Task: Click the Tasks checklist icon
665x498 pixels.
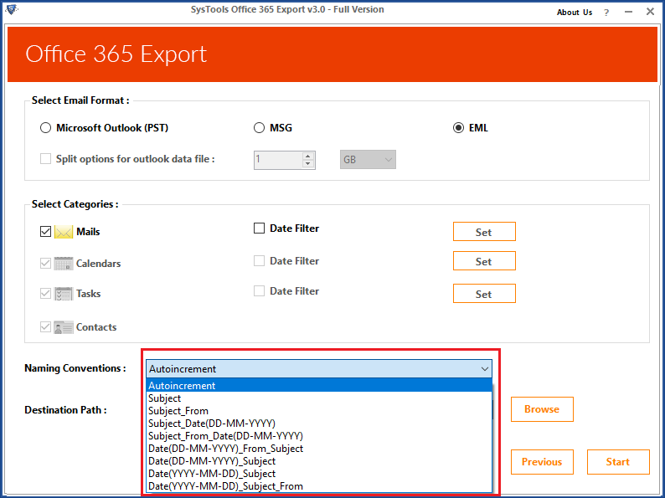Action: click(x=64, y=294)
